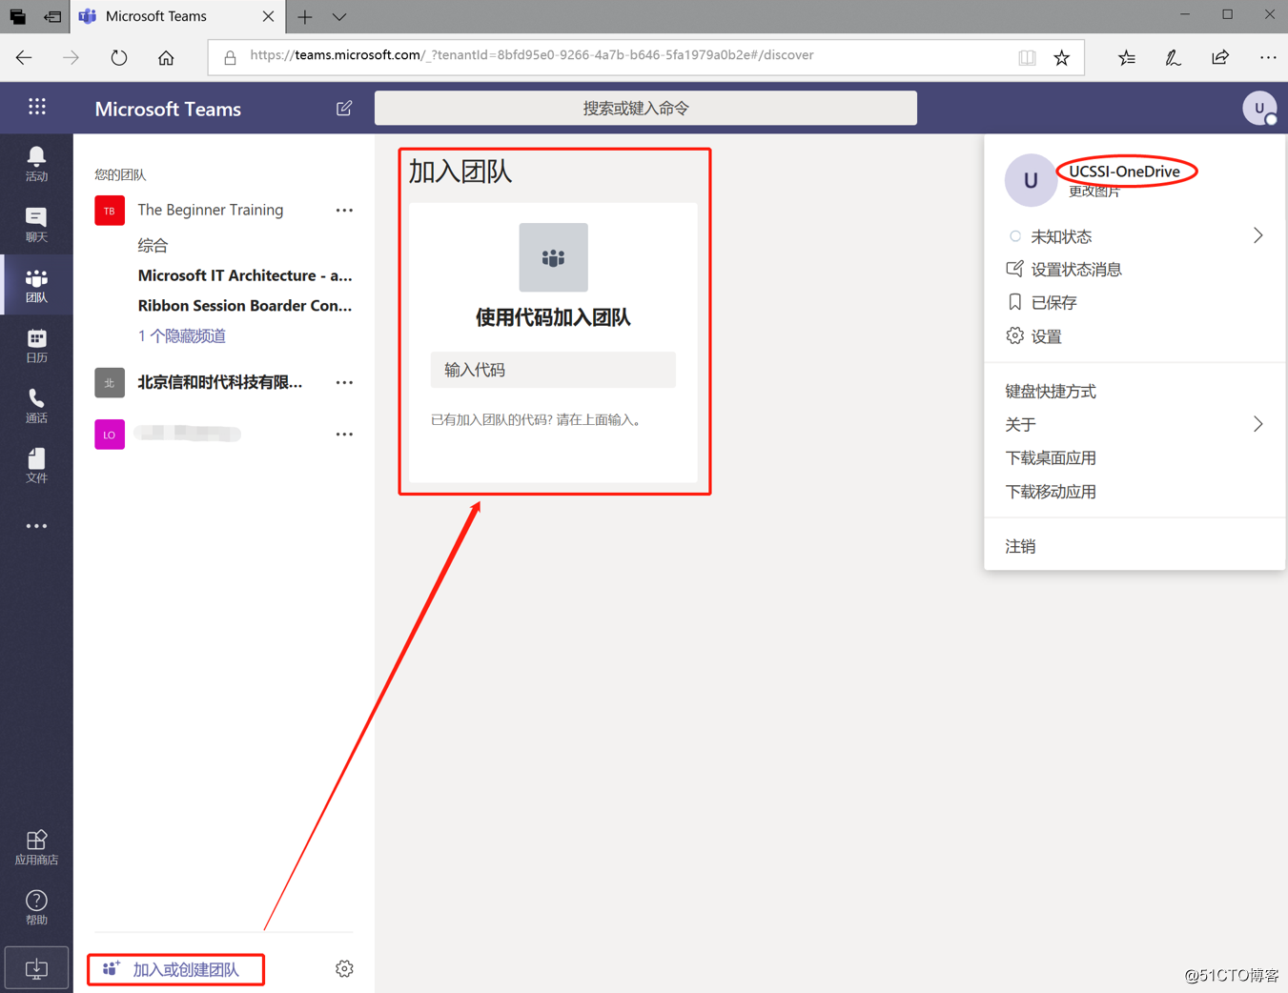Select The Beginner Training team
Image resolution: width=1288 pixels, height=993 pixels.
tap(211, 211)
